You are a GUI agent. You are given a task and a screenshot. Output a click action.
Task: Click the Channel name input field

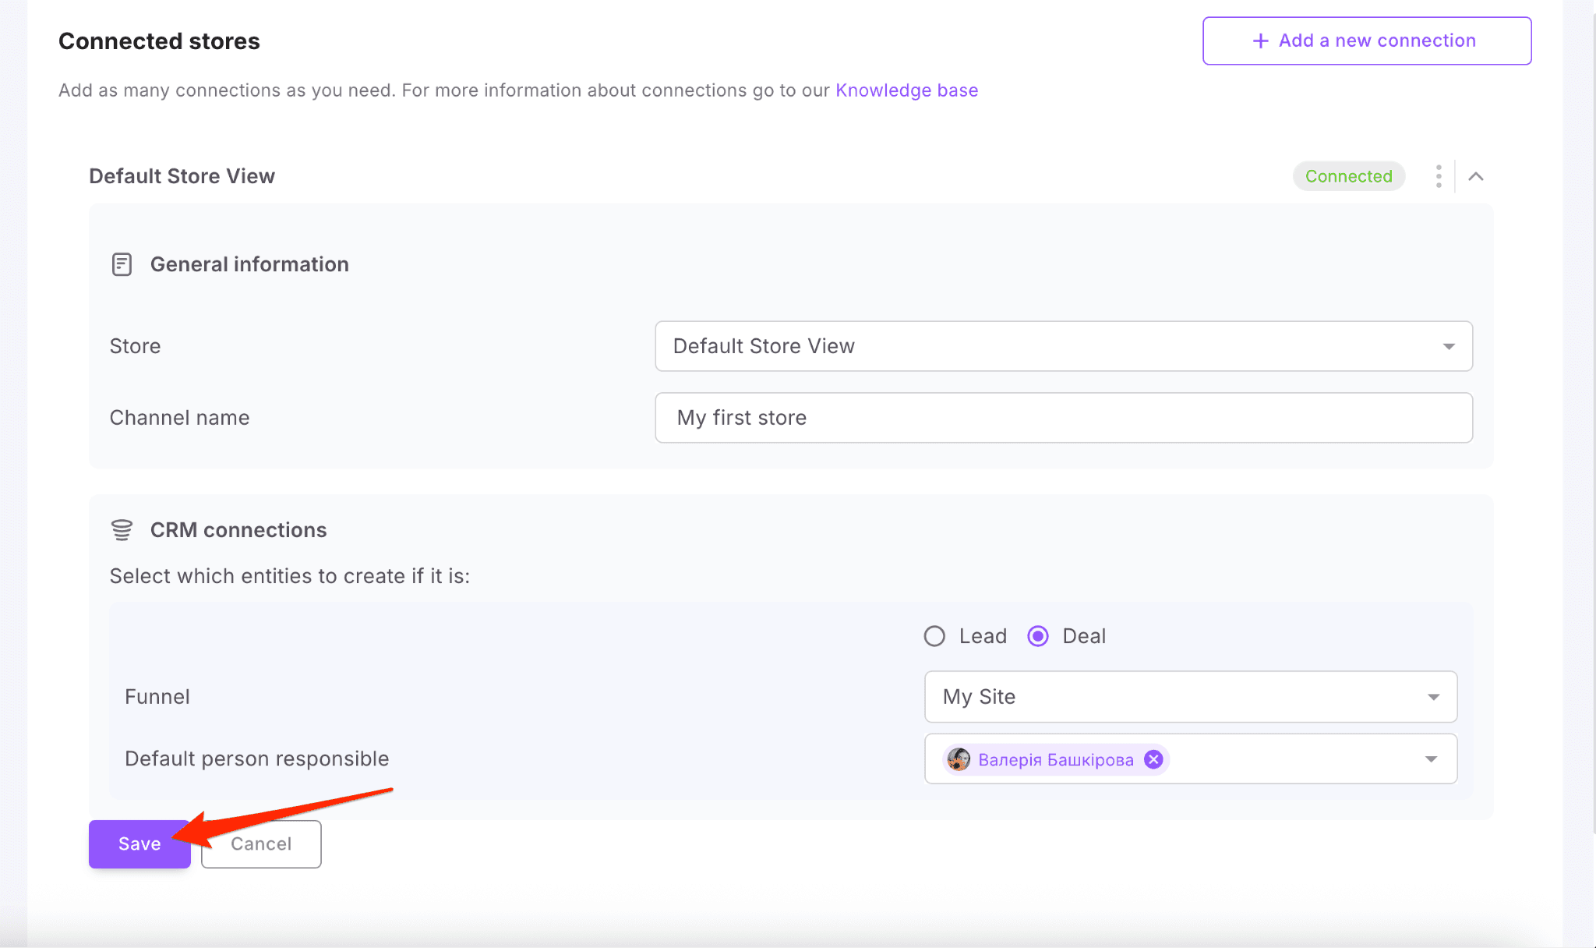[x=1063, y=418]
